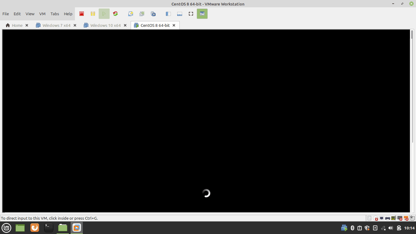Open the File menu
416x234 pixels.
tap(5, 14)
